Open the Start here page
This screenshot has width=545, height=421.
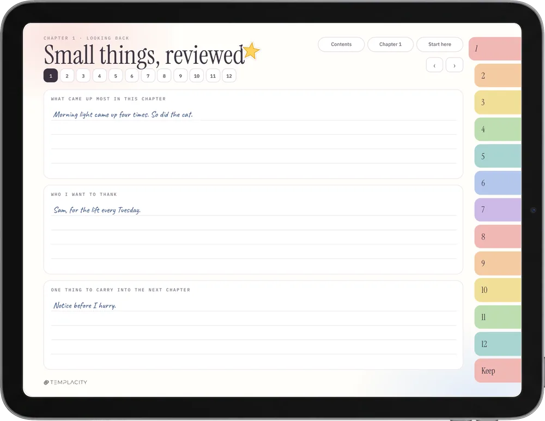click(x=440, y=44)
